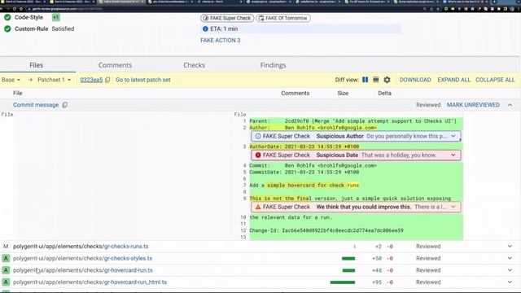The width and height of the screenshot is (521, 293).
Task: Click warning icon on improve-this result
Action: click(258, 207)
